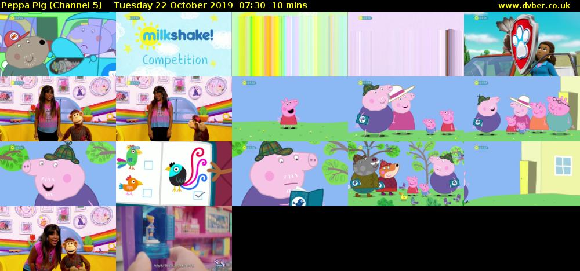The image size is (580, 271).
Task: Open the milkshake! Competition thumbnail
Action: click(174, 44)
